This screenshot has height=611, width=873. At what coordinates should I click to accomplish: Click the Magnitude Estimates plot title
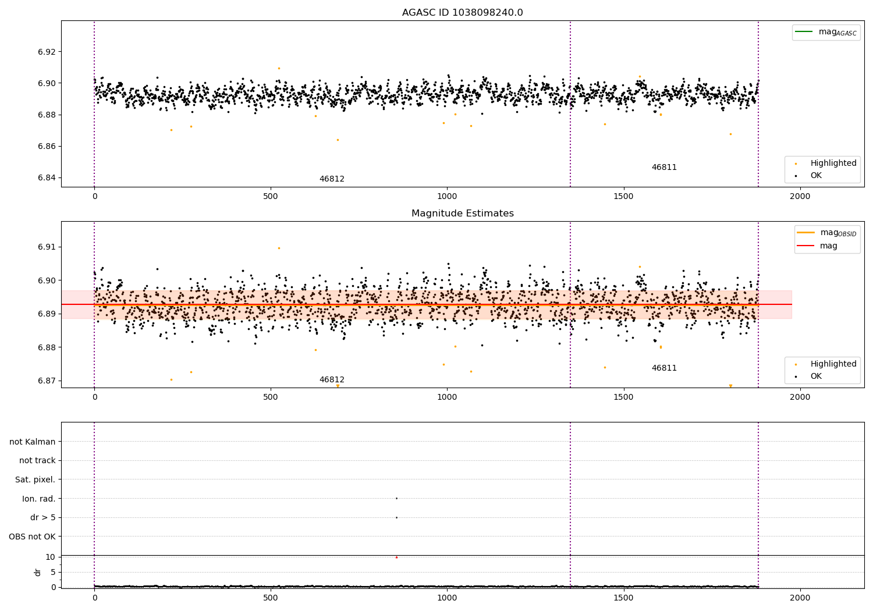pos(463,214)
